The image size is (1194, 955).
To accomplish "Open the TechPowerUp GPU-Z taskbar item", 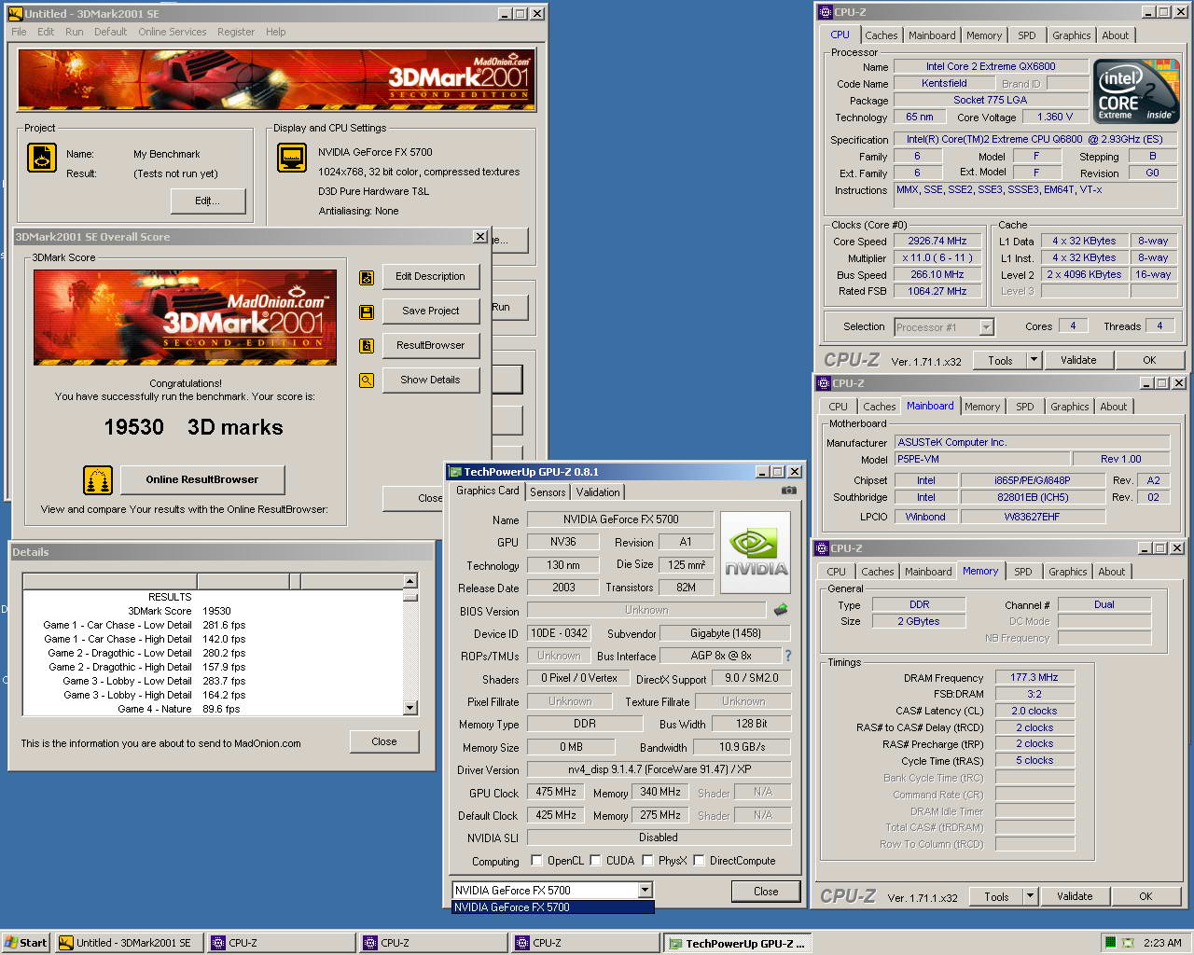I will click(x=737, y=944).
